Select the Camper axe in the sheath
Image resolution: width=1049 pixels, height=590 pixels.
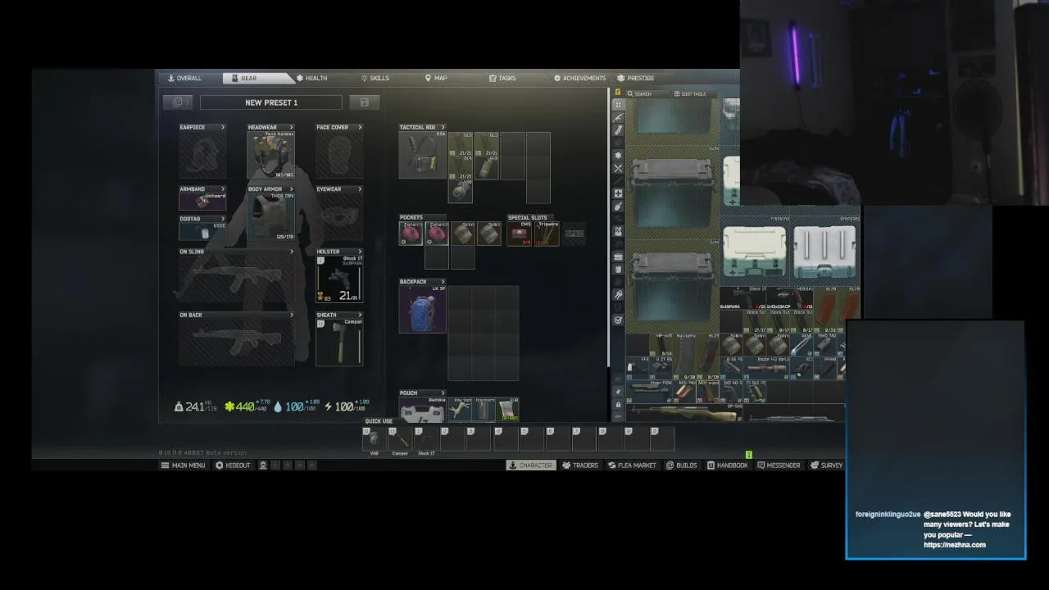click(339, 342)
